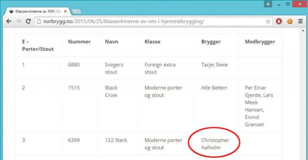This screenshot has width=308, height=160.
Task: Click the scrollbar up arrow
Action: coord(303,31)
